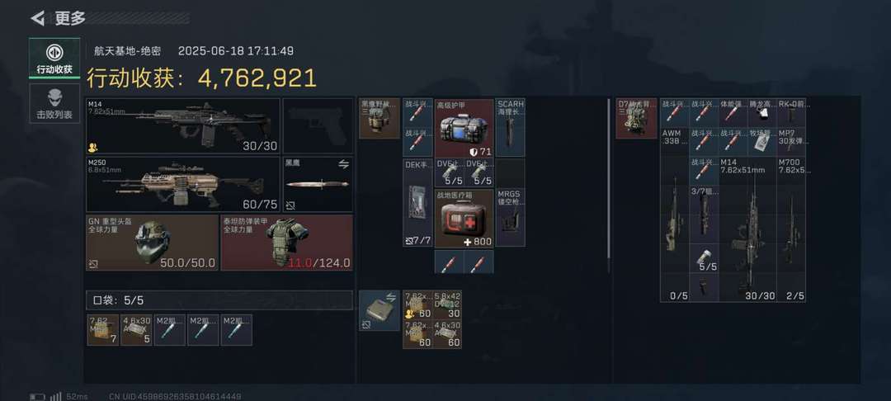The image size is (891, 401).
Task: Open the 行动收获 tab
Action: click(x=54, y=59)
